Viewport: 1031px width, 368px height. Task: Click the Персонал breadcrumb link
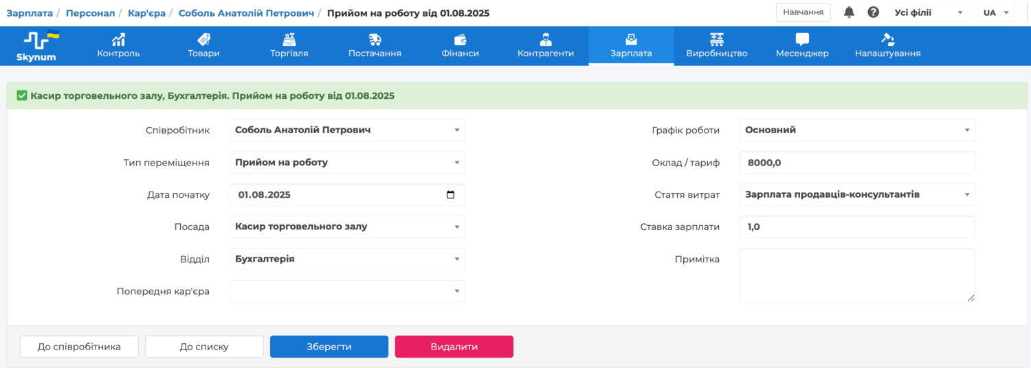(x=90, y=13)
